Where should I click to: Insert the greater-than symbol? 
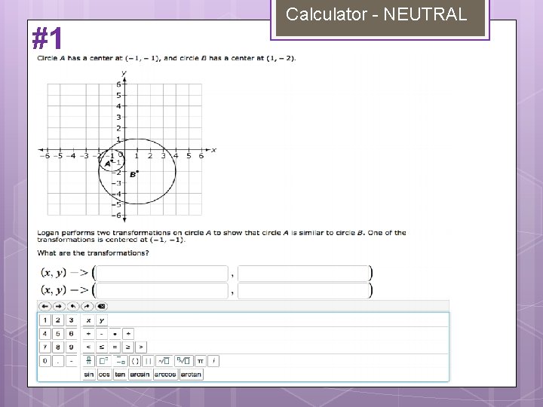[141, 347]
